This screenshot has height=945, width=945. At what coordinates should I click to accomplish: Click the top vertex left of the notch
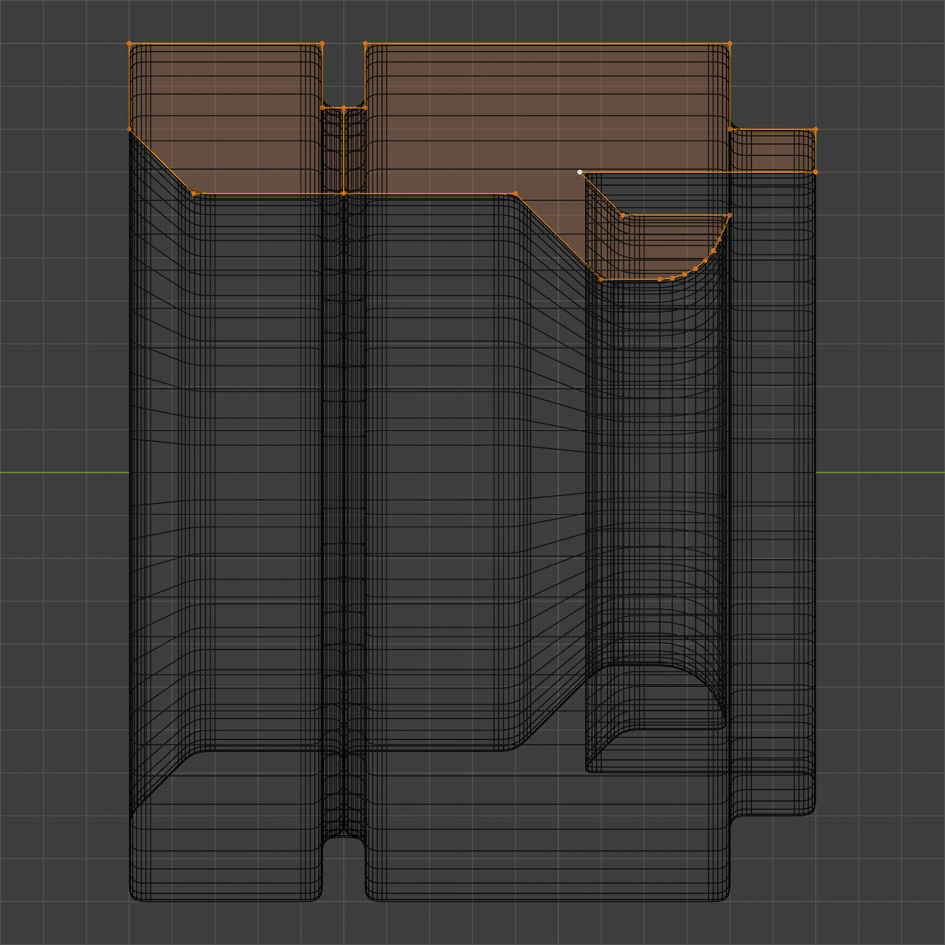[322, 43]
